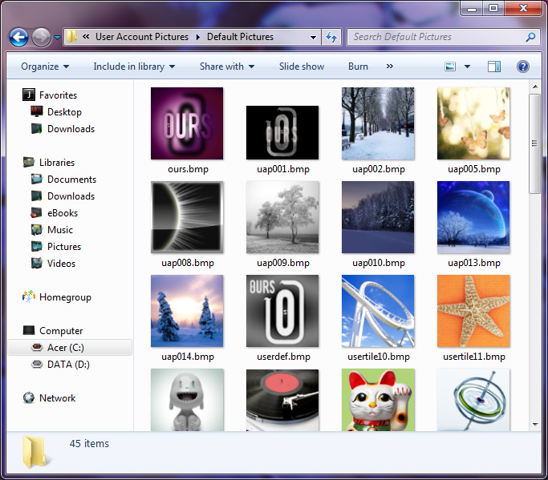Select the starfish usertile11.bmp image
The width and height of the screenshot is (548, 480).
tap(473, 311)
